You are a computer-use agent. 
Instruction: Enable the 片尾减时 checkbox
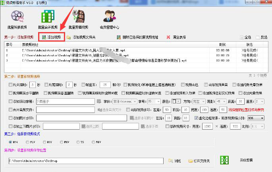46,85
